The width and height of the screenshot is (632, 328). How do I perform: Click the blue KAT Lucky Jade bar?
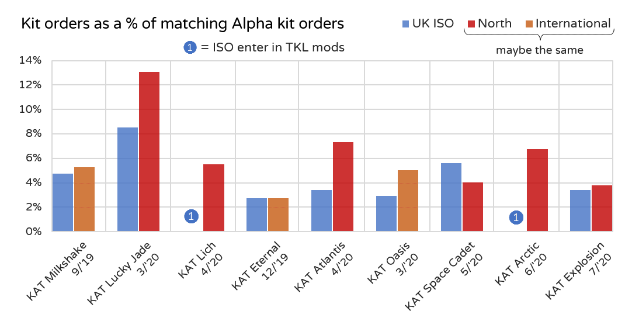pyautogui.click(x=127, y=179)
